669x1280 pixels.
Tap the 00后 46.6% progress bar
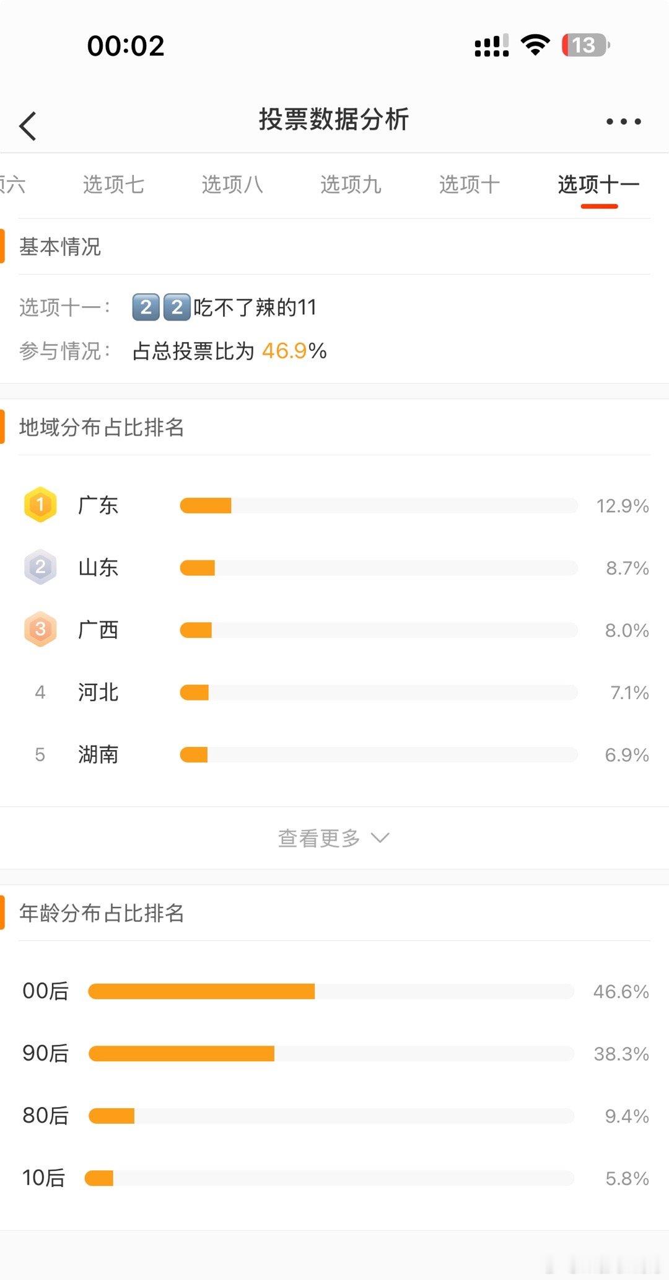click(x=331, y=991)
